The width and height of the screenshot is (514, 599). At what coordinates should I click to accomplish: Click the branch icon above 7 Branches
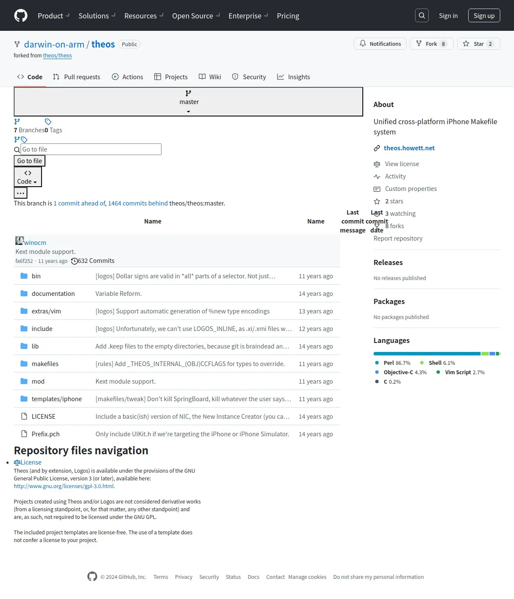(x=17, y=122)
